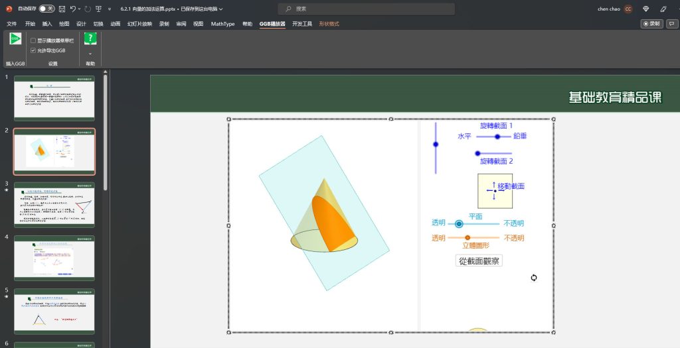Select the GGB播放器 ribbon tab
The image size is (680, 348).
tap(272, 24)
